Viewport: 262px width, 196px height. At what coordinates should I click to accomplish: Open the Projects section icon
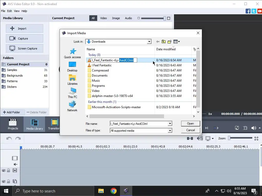point(13,124)
